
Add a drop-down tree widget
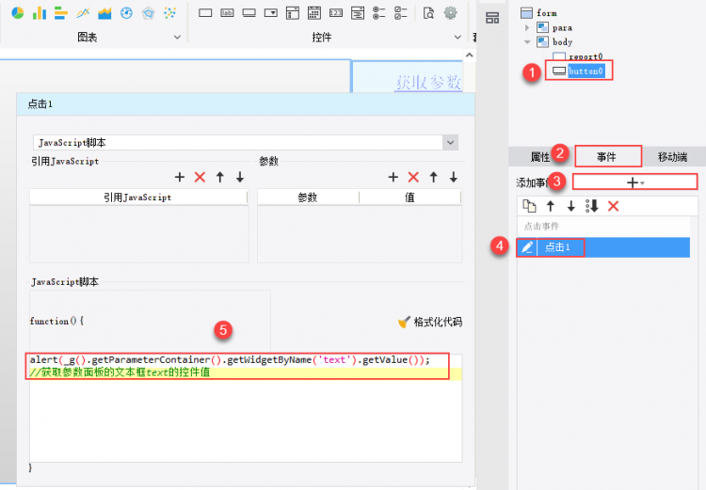[293, 13]
